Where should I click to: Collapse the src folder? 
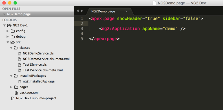(8, 42)
